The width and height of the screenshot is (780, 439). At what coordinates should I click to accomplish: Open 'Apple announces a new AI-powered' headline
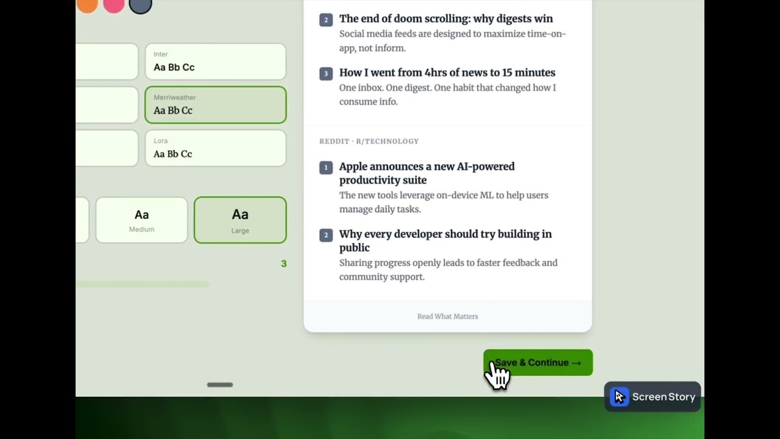pyautogui.click(x=427, y=173)
